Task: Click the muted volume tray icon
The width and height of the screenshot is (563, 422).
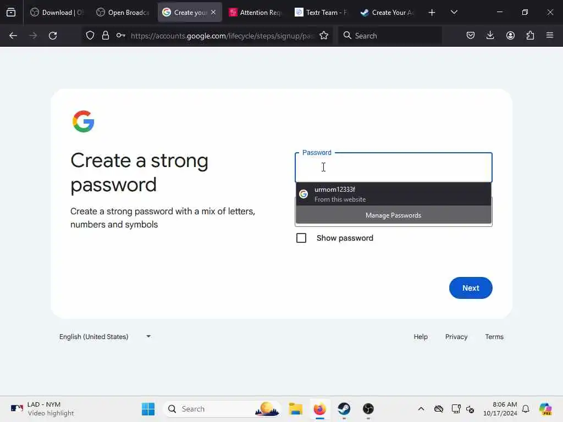Action: (470, 409)
